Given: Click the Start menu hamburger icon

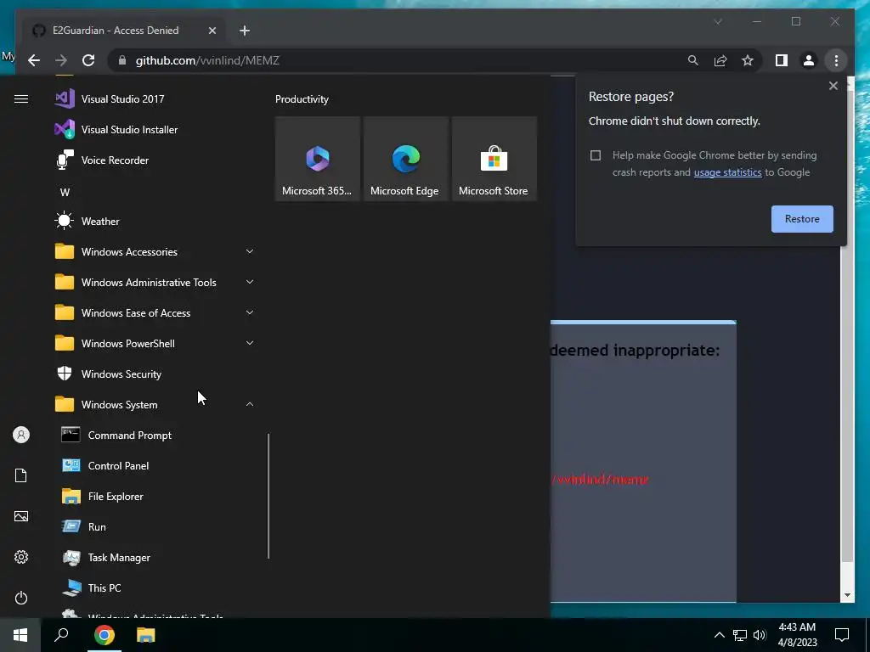Looking at the screenshot, I should [21, 99].
